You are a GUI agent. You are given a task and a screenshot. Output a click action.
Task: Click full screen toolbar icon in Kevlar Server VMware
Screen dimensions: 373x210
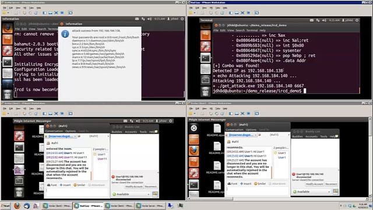(56, 13)
